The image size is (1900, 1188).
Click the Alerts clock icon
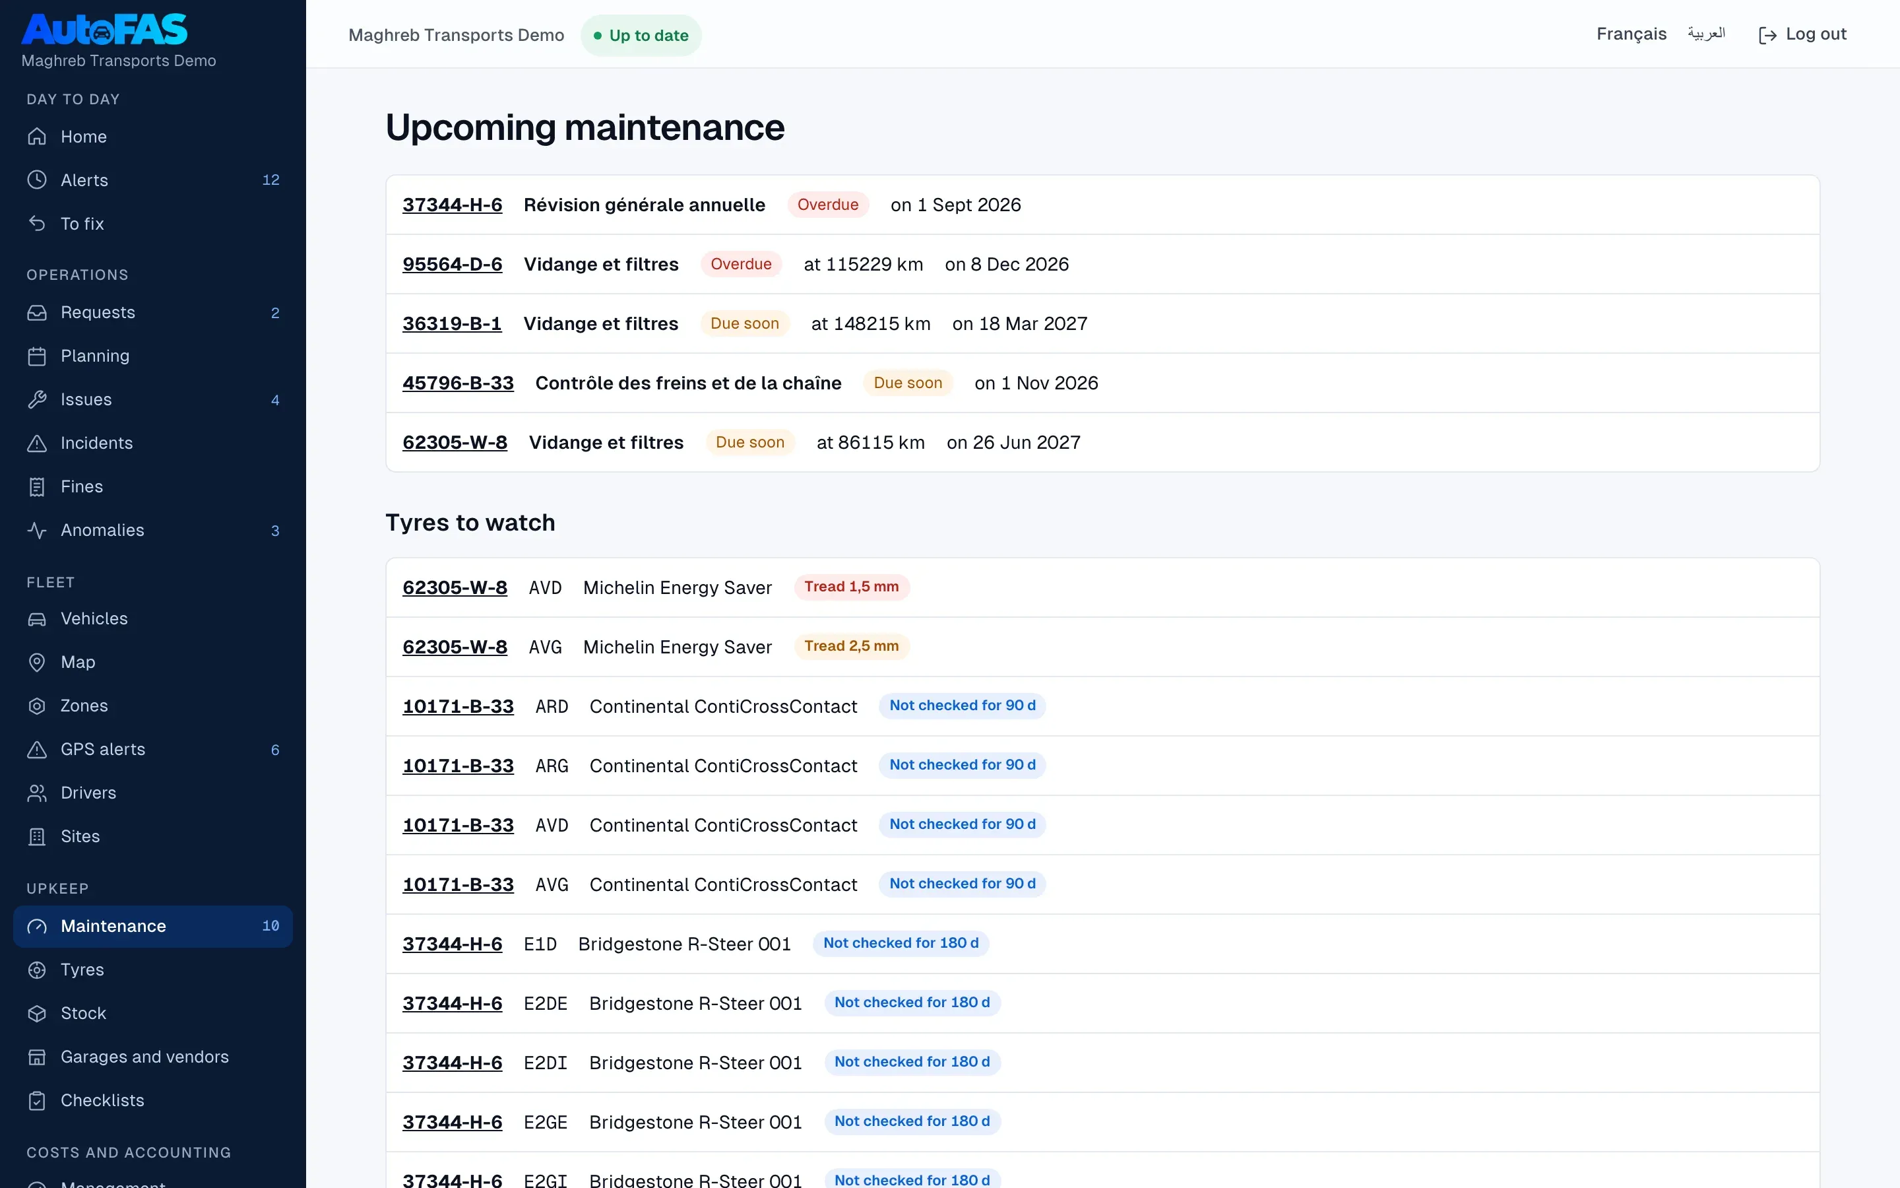pyautogui.click(x=37, y=180)
